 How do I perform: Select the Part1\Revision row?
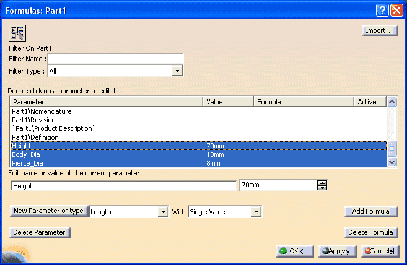pos(199,120)
